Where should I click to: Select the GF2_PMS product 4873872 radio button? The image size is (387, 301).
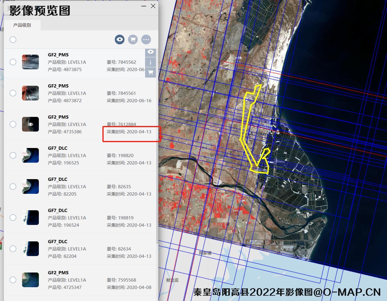13,93
